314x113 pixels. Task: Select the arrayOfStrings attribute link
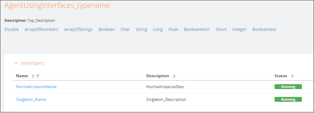78,29
